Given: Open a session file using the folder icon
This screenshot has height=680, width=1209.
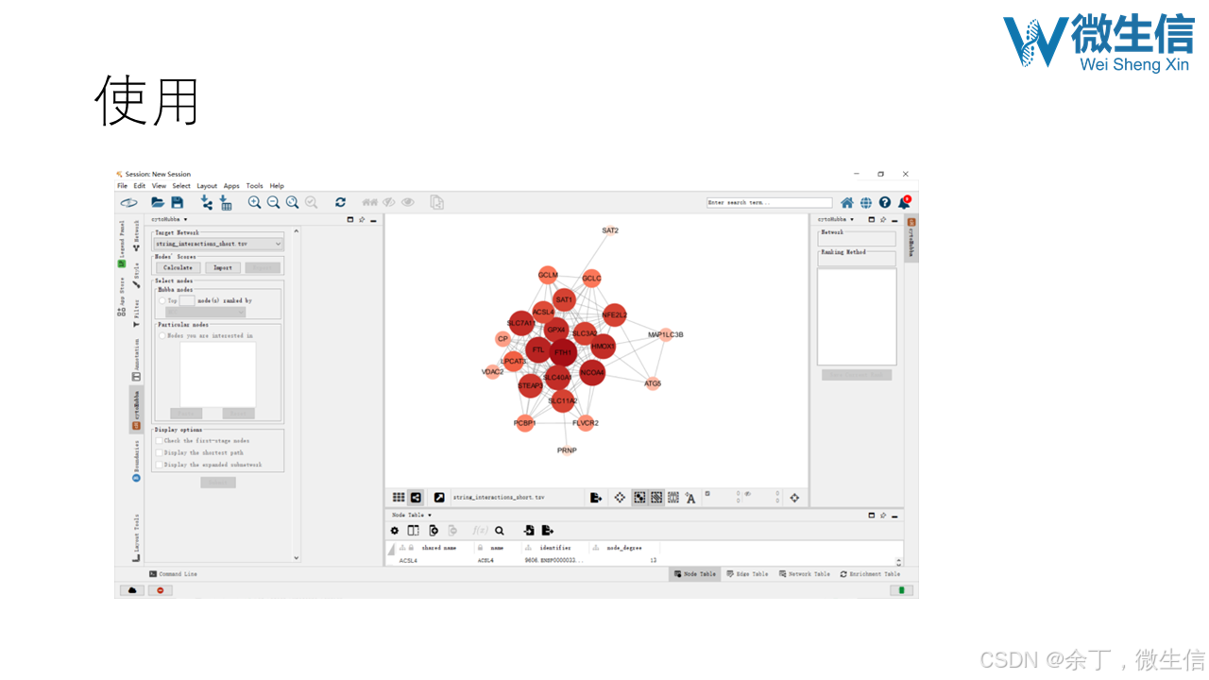Looking at the screenshot, I should tap(158, 202).
